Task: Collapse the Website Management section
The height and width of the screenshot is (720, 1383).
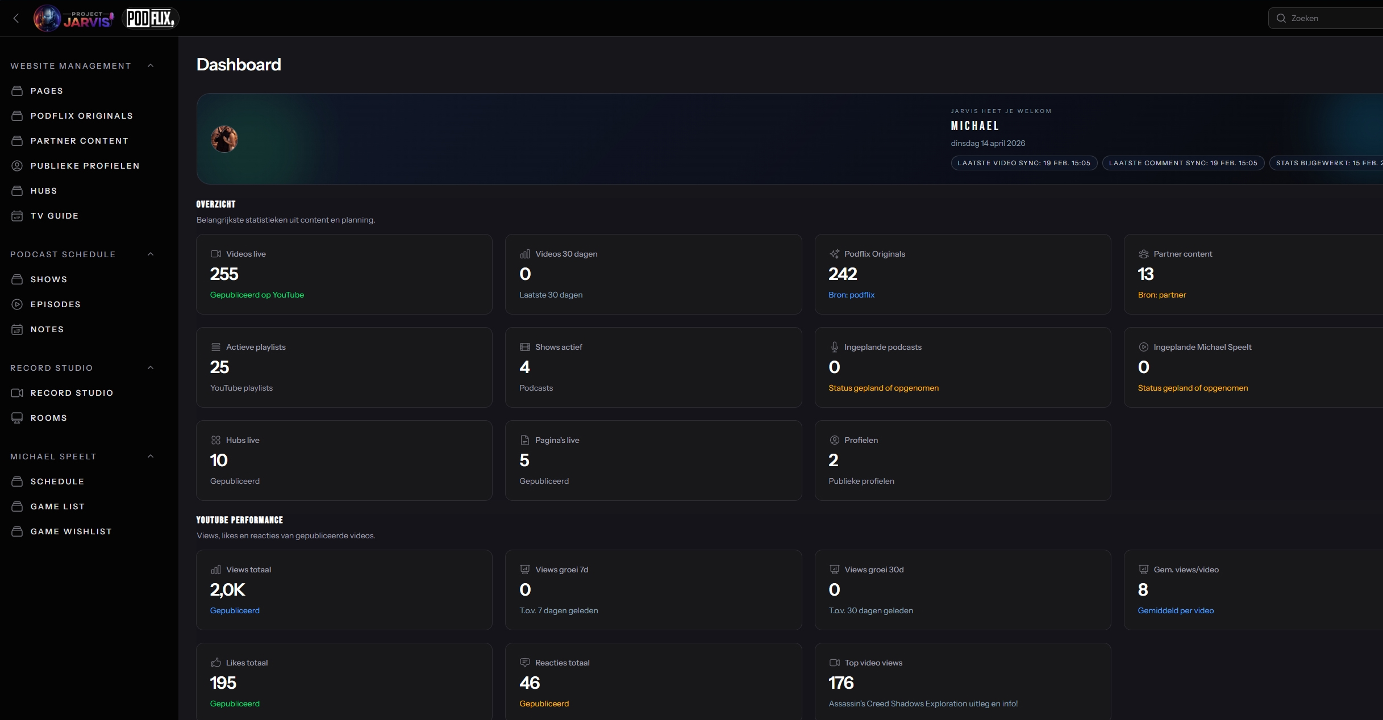Action: point(151,66)
